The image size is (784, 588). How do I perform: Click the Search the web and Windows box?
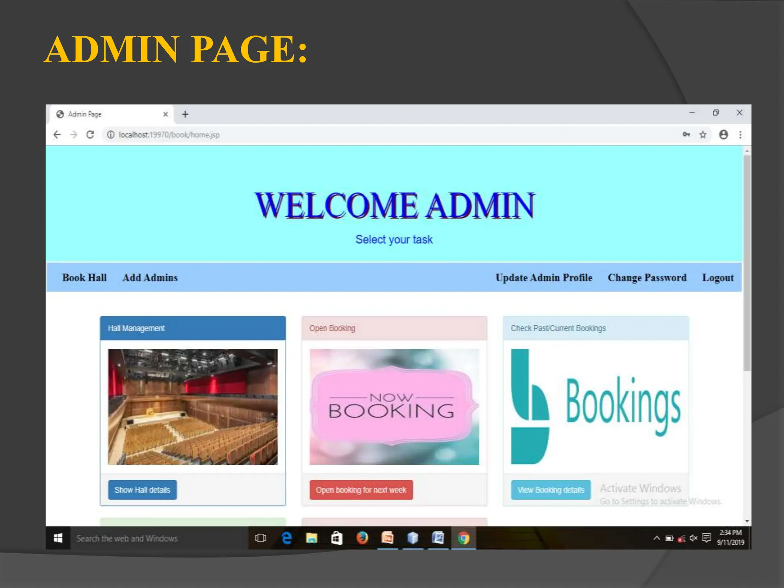tap(159, 538)
